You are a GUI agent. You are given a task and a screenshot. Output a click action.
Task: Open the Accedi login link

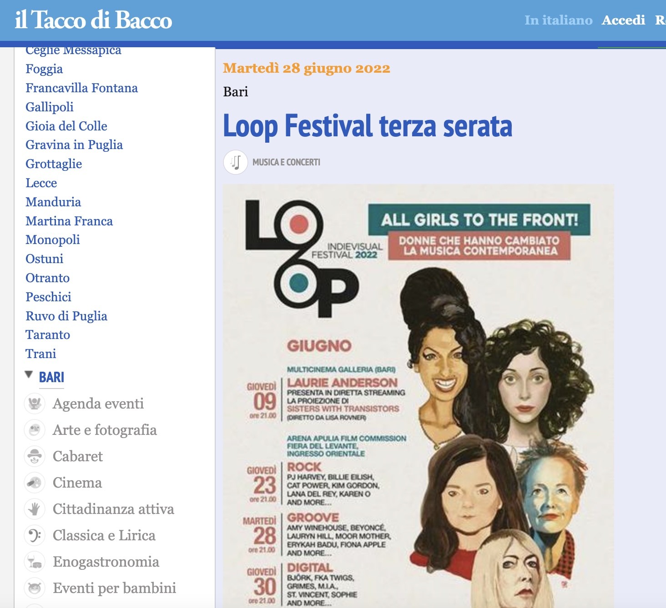[x=623, y=20]
